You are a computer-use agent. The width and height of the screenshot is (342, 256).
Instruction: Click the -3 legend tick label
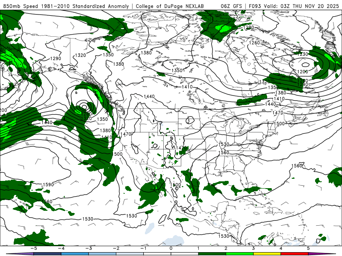coord(88,248)
